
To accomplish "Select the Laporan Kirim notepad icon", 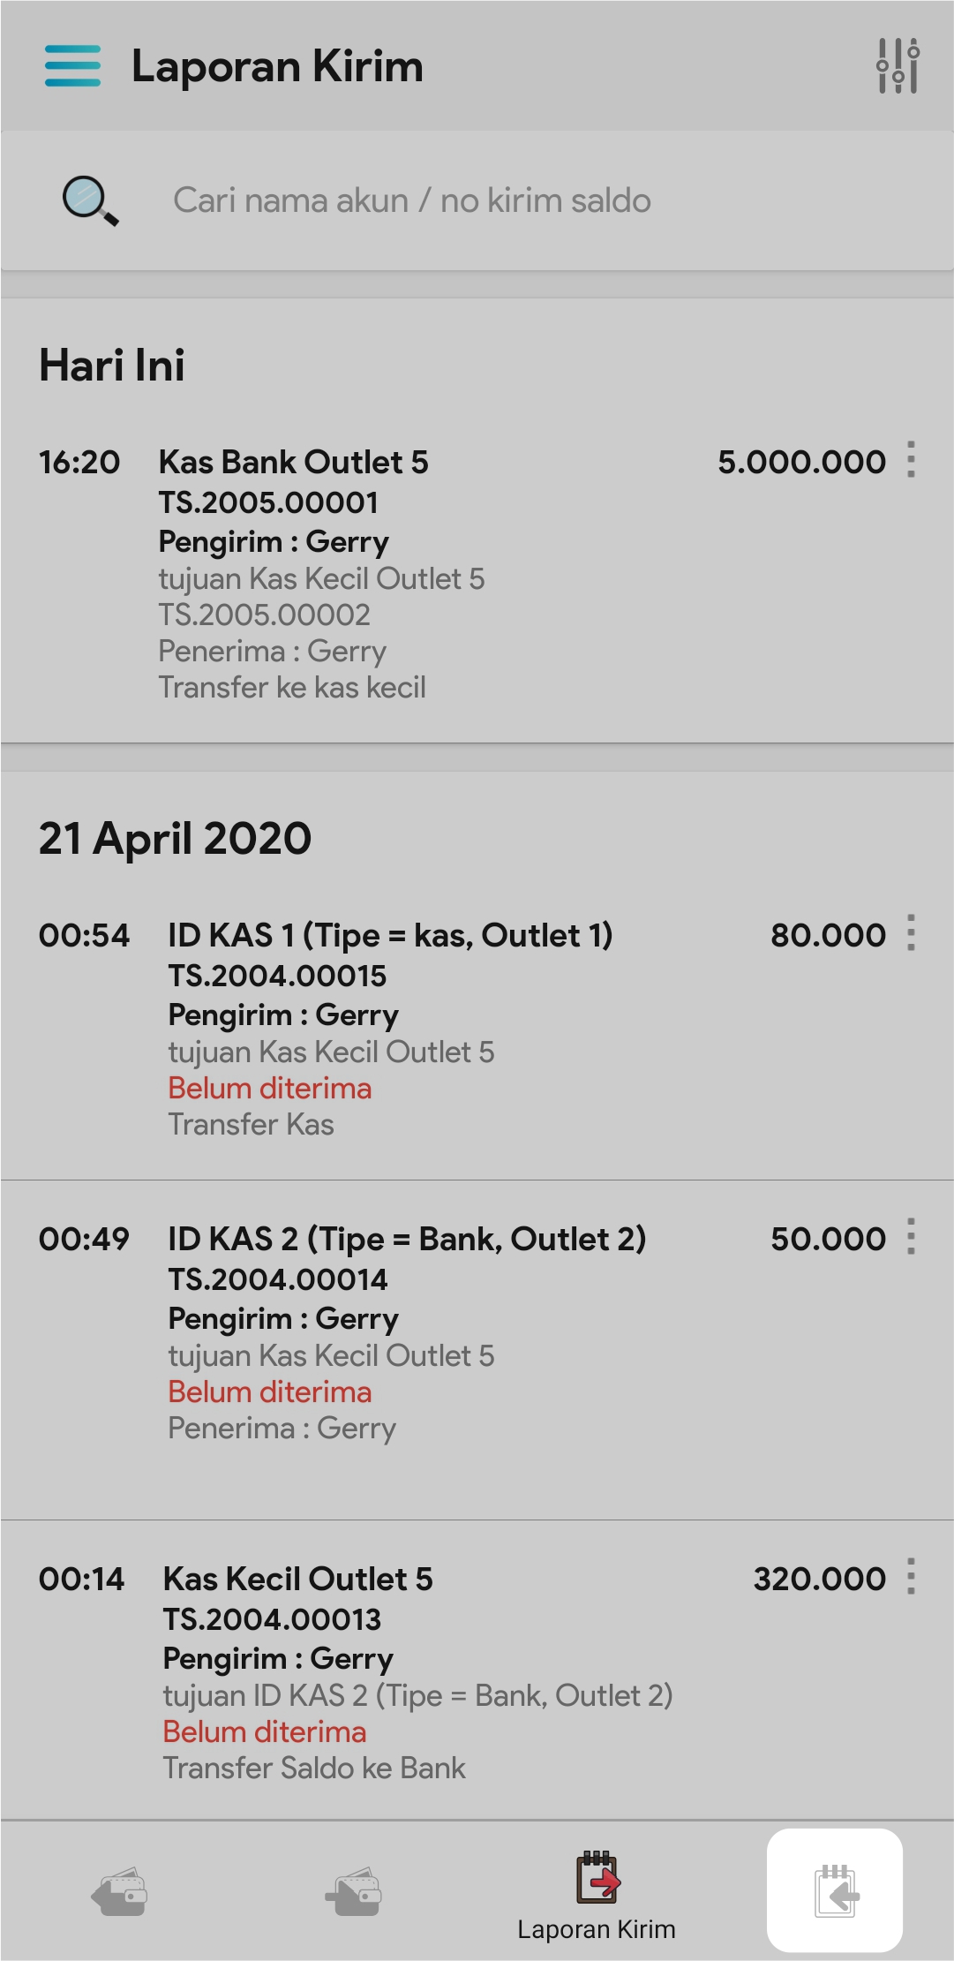I will [597, 1877].
